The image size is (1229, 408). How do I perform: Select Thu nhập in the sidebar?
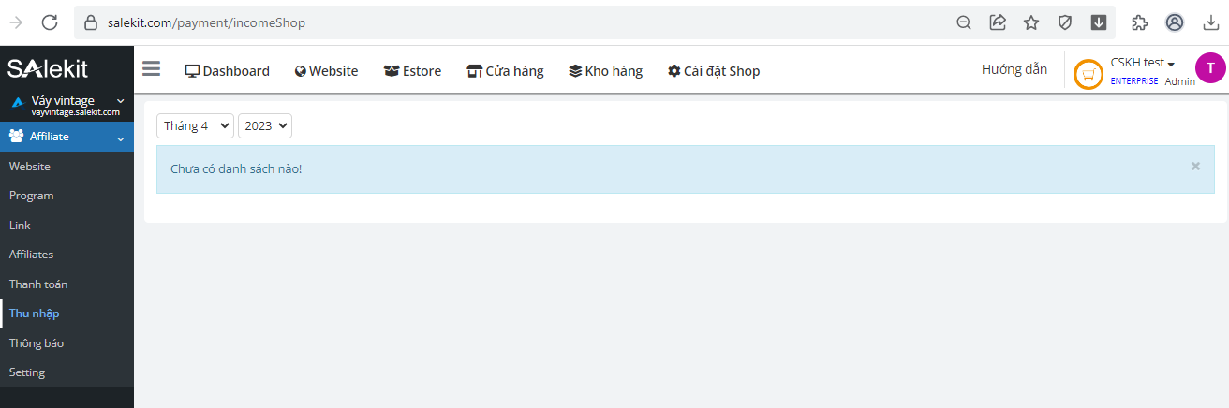pyautogui.click(x=35, y=313)
